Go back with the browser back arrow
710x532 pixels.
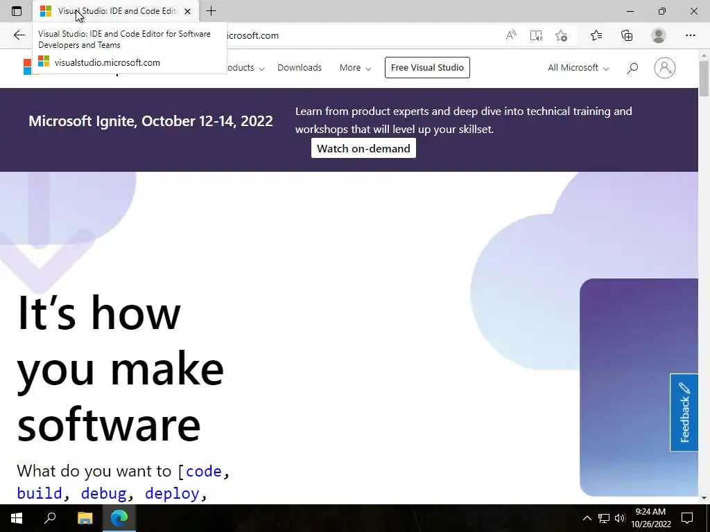pos(19,35)
